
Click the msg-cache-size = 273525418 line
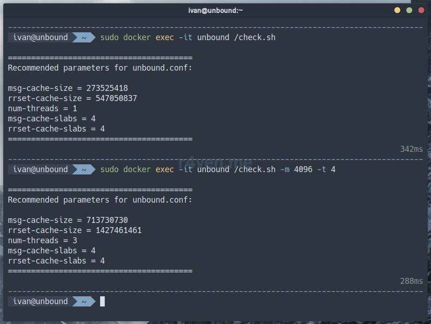point(68,88)
